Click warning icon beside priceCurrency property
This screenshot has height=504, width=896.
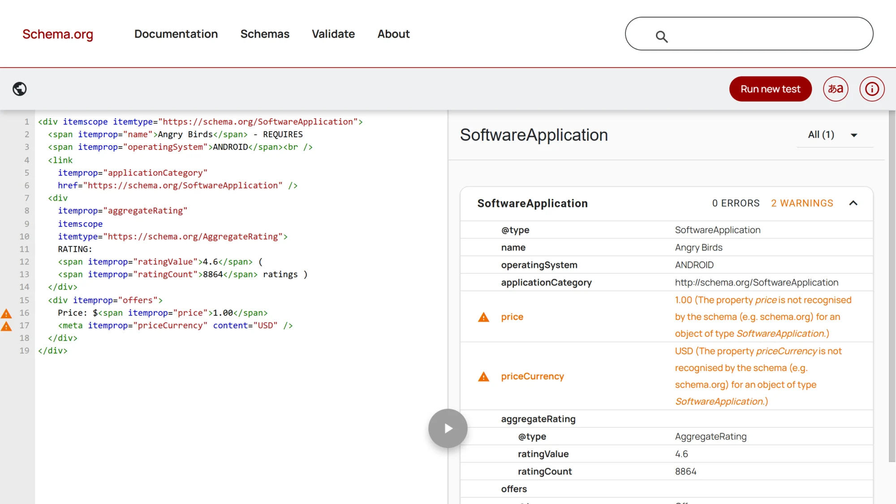[x=483, y=377]
